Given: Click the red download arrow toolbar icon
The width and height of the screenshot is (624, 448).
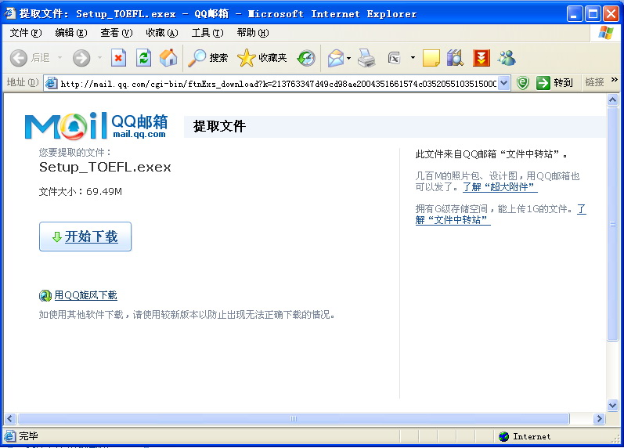Looking at the screenshot, I should pyautogui.click(x=481, y=58).
